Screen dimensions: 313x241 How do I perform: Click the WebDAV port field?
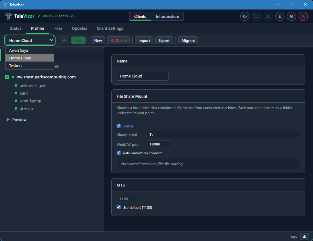159,144
